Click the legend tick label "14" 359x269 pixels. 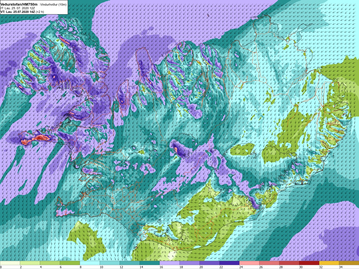click(x=141, y=267)
